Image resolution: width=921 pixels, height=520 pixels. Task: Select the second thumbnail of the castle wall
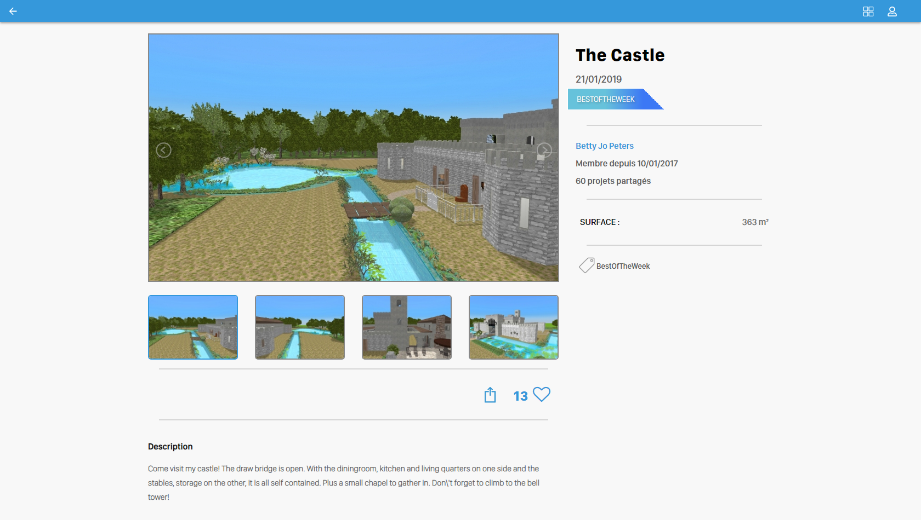(300, 327)
